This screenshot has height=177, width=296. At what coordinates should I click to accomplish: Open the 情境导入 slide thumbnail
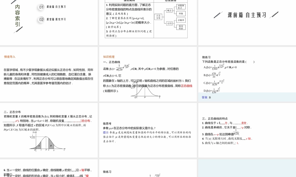click(49, 74)
